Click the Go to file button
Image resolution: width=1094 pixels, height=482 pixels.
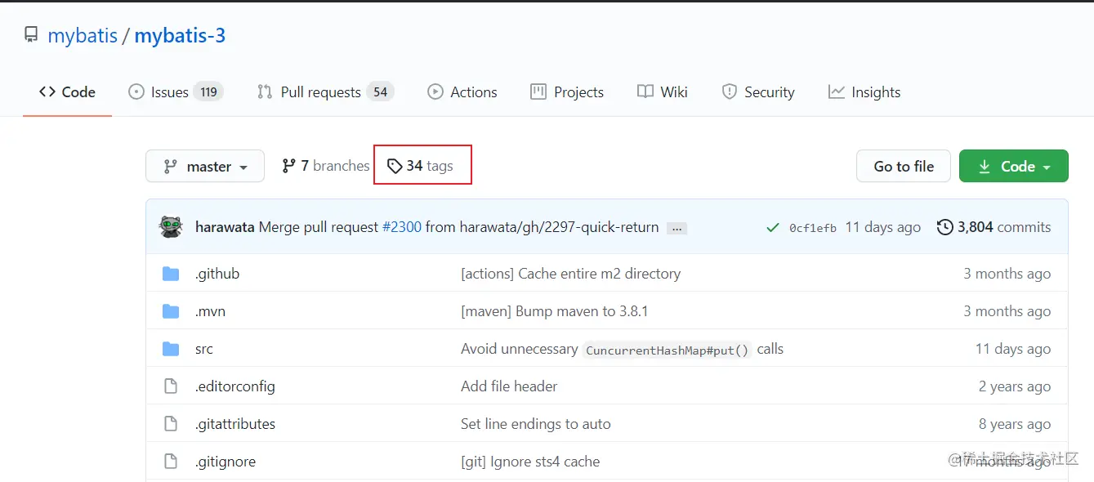coord(904,166)
